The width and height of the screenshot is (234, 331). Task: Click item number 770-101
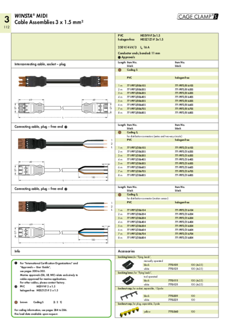(x=173, y=265)
